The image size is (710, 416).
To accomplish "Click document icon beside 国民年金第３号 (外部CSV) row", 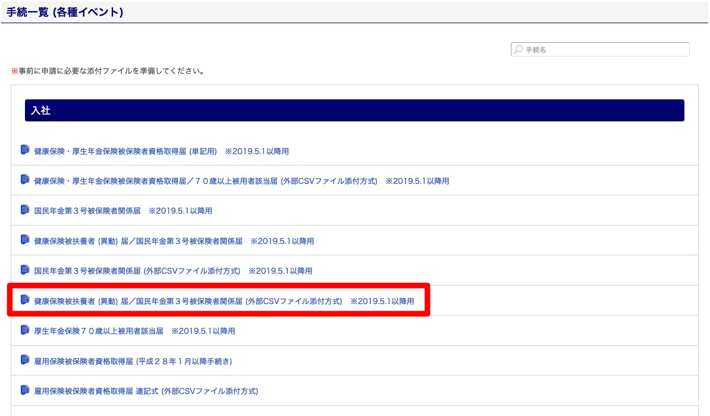I will (25, 270).
